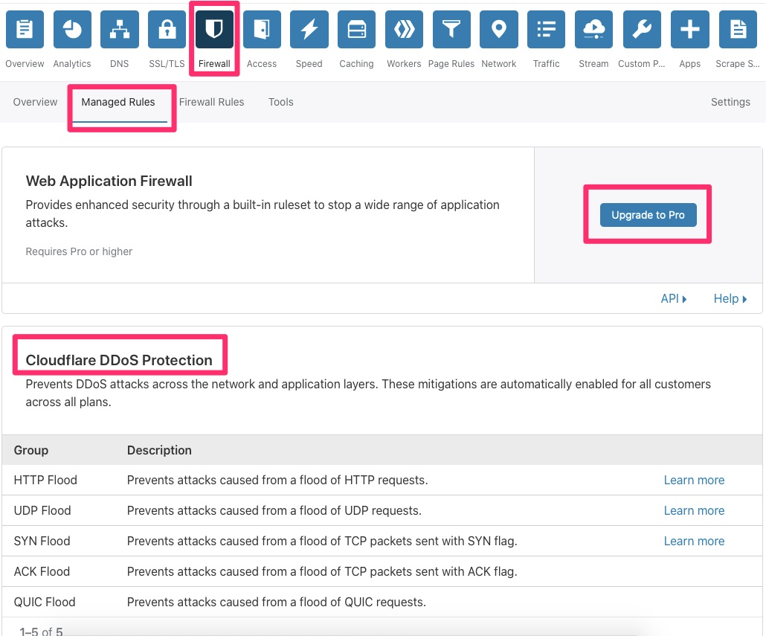This screenshot has width=766, height=636.
Task: Click the Speed lightning bolt icon
Action: point(309,29)
